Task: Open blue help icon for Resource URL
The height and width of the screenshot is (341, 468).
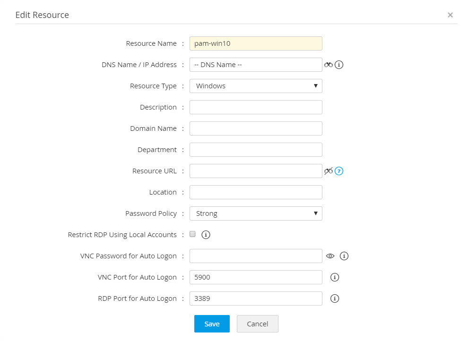Action: tap(339, 171)
